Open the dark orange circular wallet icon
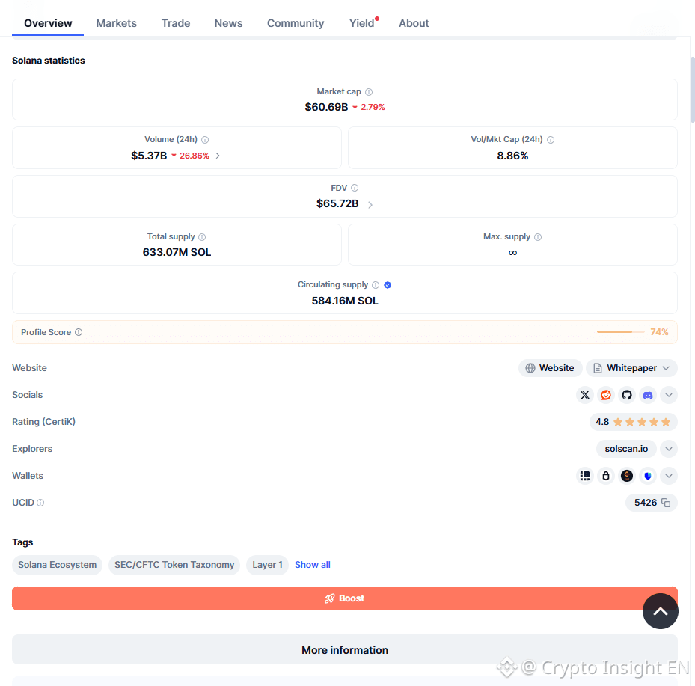Image resolution: width=695 pixels, height=686 pixels. pos(627,476)
